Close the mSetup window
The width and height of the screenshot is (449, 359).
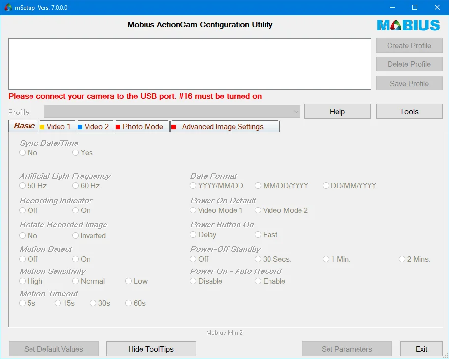tap(437, 7)
